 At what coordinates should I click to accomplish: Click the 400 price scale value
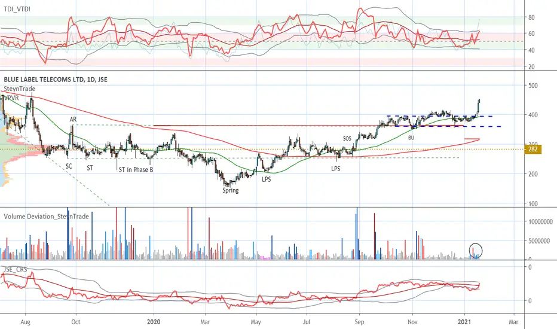[x=533, y=115]
